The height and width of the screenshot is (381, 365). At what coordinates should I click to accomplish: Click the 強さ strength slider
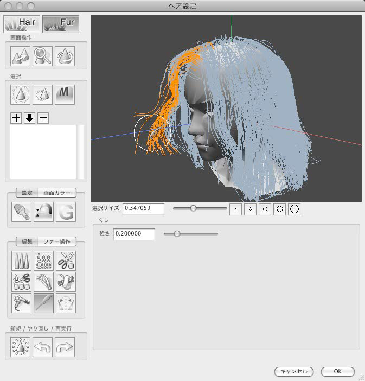coord(190,234)
